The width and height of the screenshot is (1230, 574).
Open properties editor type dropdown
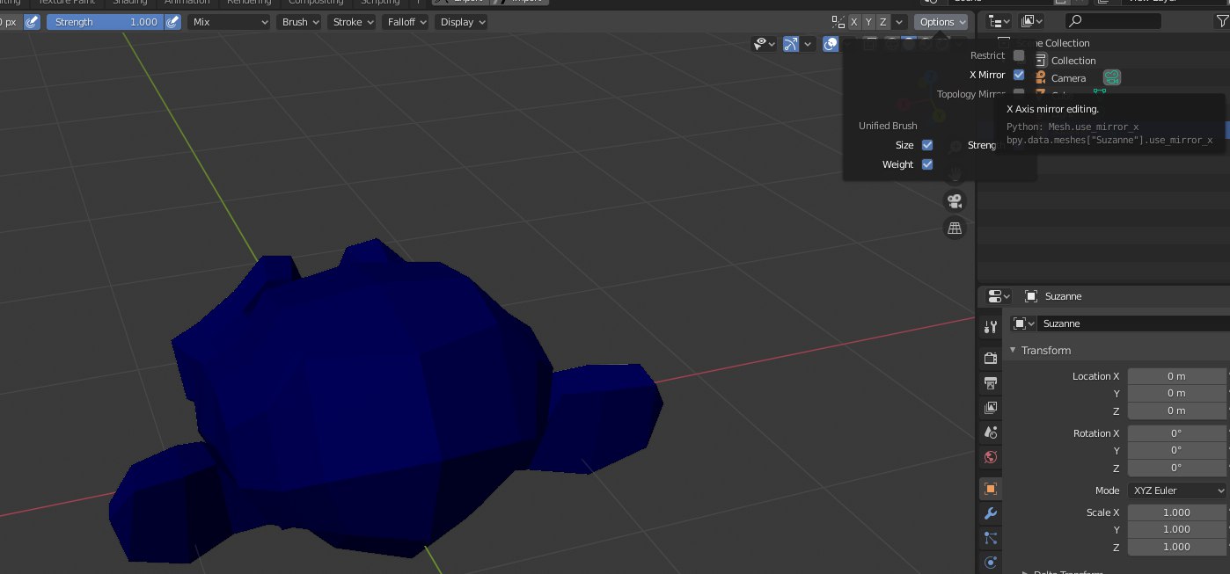pyautogui.click(x=999, y=296)
